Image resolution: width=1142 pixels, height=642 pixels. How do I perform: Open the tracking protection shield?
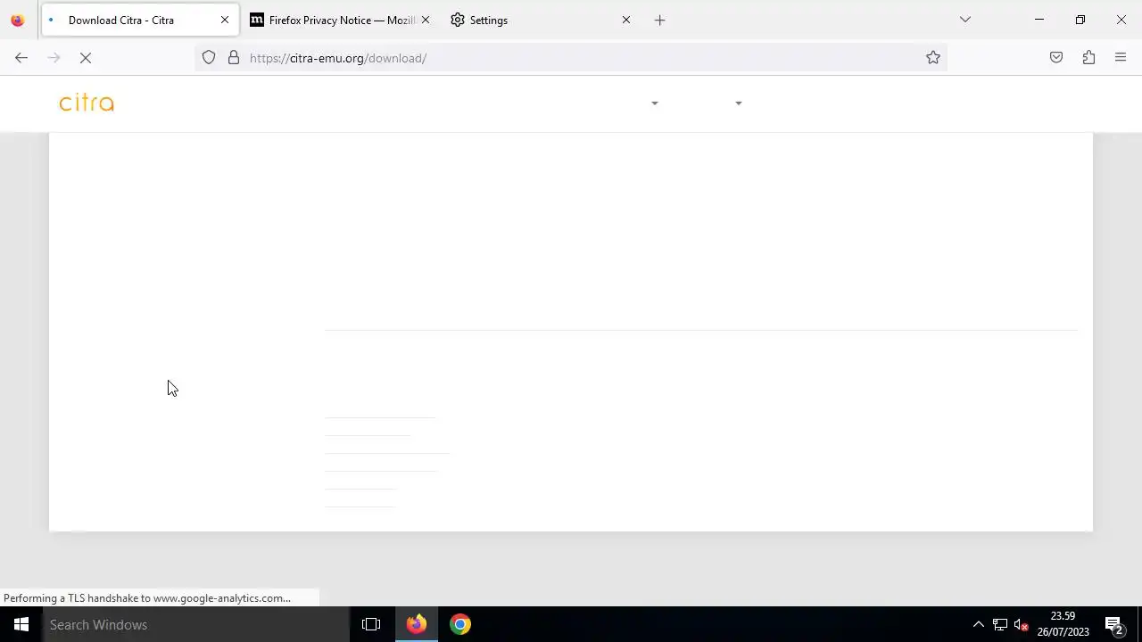click(209, 58)
